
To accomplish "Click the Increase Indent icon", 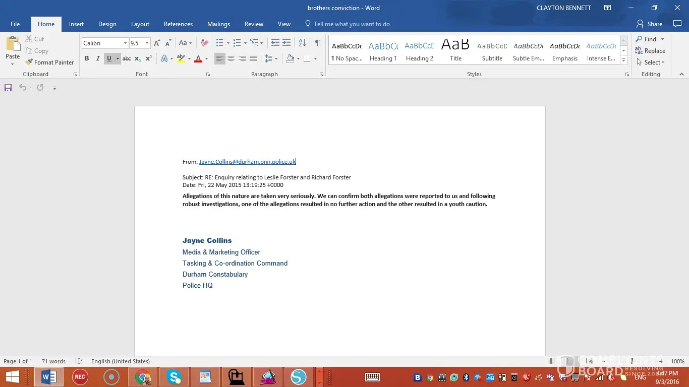I will click(286, 43).
